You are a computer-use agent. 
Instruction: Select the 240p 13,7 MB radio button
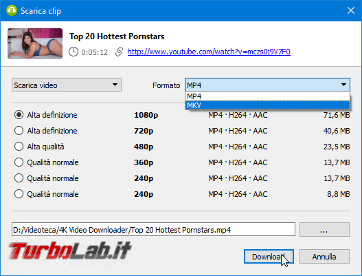(x=19, y=178)
